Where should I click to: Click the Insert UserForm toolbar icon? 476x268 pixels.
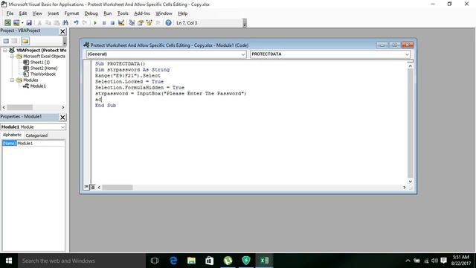point(16,23)
